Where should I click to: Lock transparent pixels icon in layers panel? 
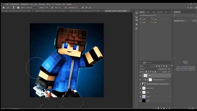click(x=146, y=72)
